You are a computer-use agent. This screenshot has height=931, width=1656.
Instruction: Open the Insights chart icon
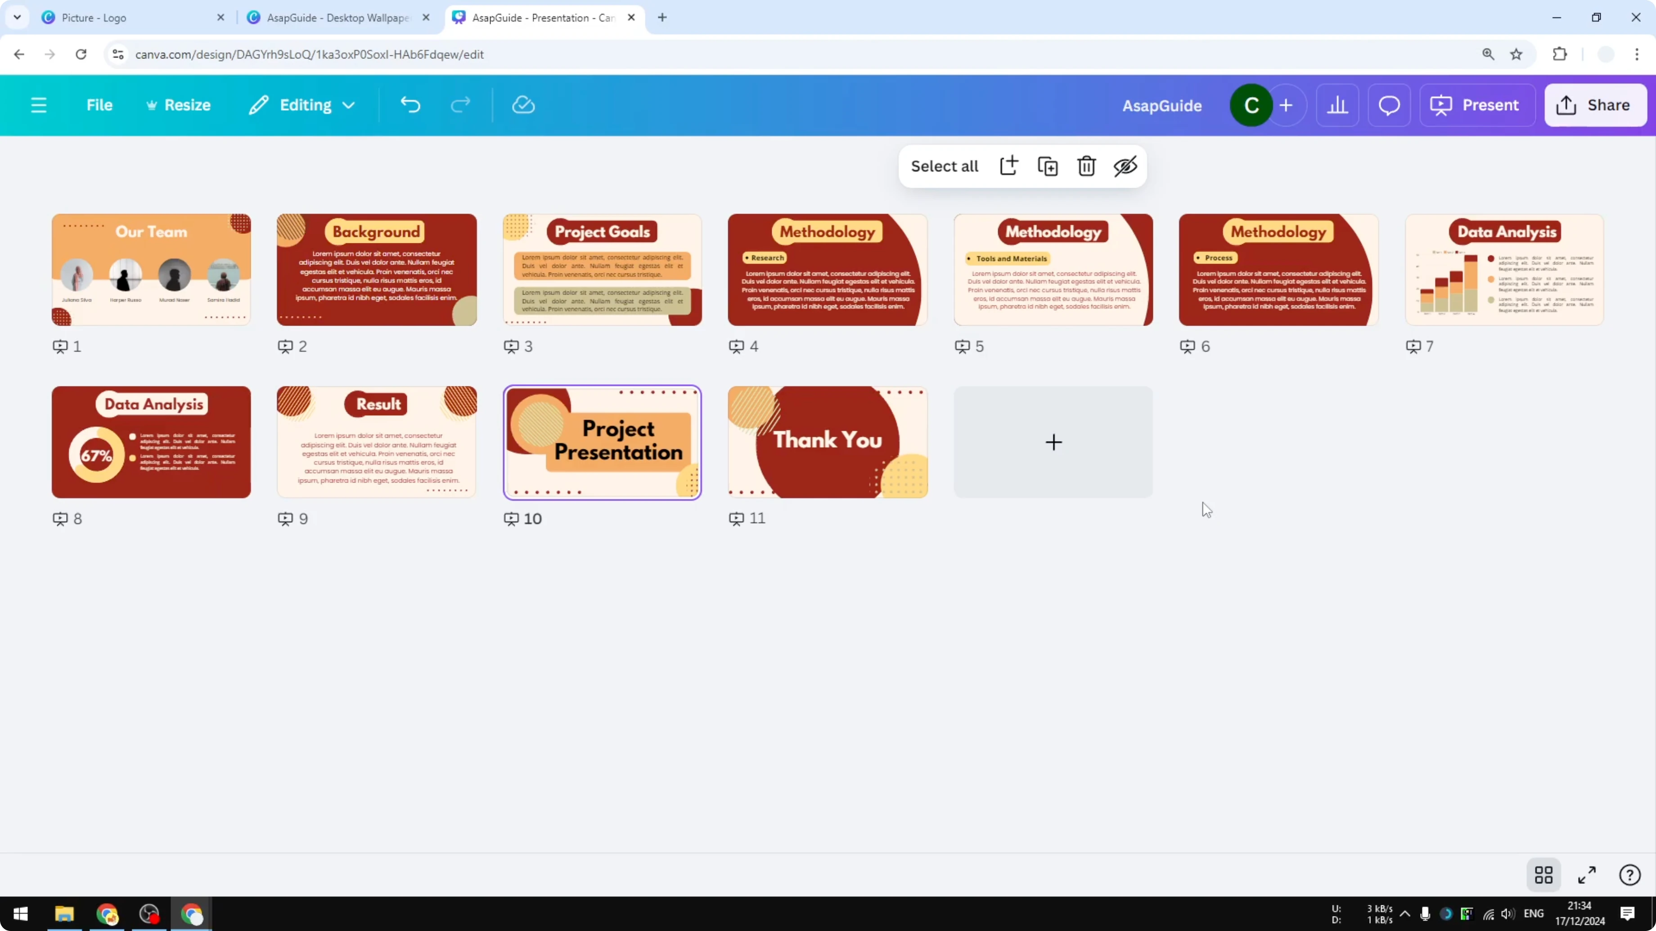point(1338,105)
